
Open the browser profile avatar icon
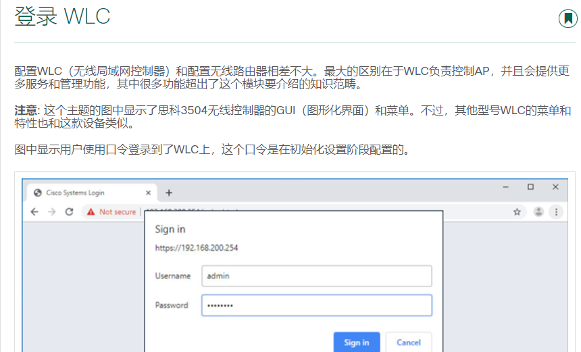coord(538,211)
